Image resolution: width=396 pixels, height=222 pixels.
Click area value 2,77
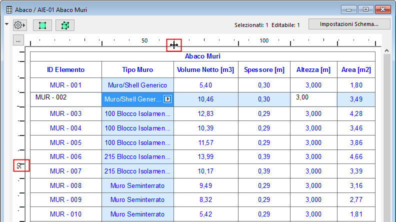coord(356,199)
